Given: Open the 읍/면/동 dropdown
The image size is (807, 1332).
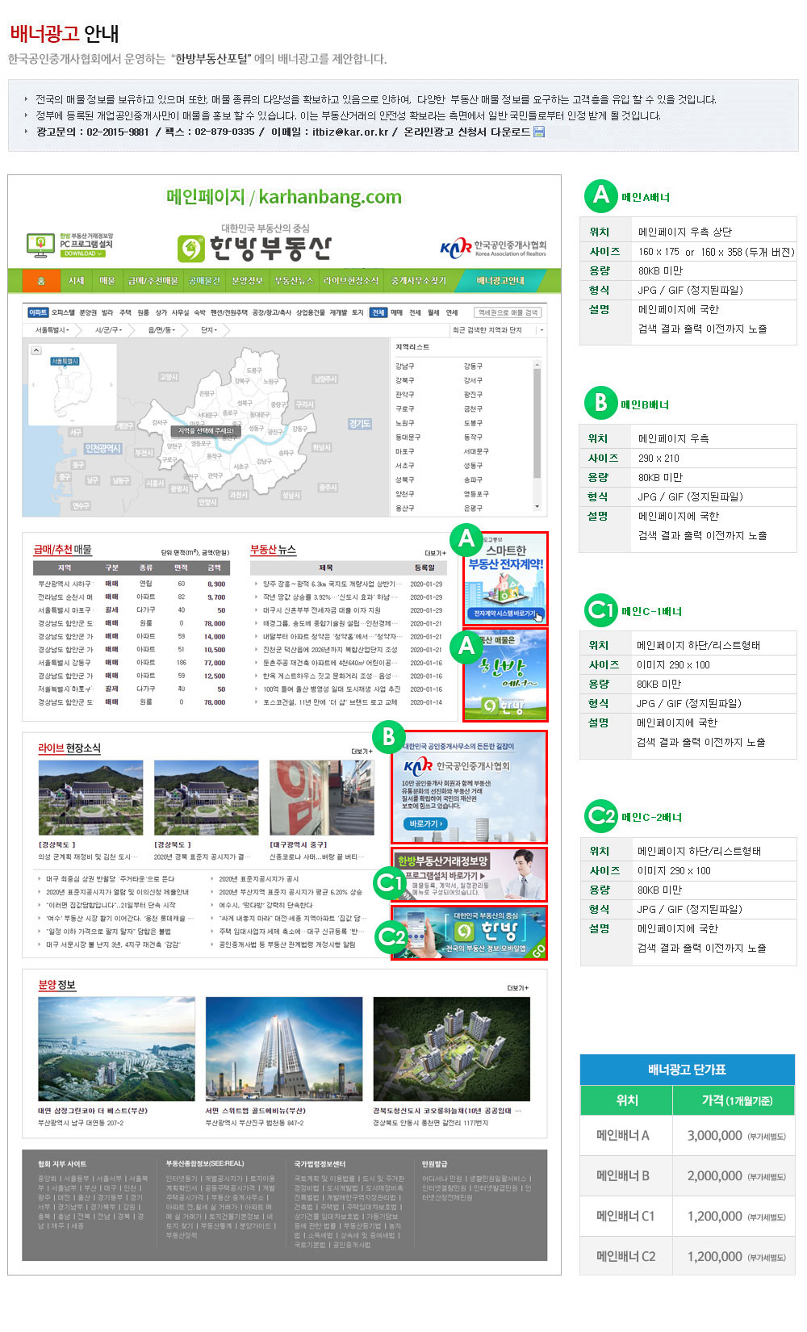Looking at the screenshot, I should [161, 330].
